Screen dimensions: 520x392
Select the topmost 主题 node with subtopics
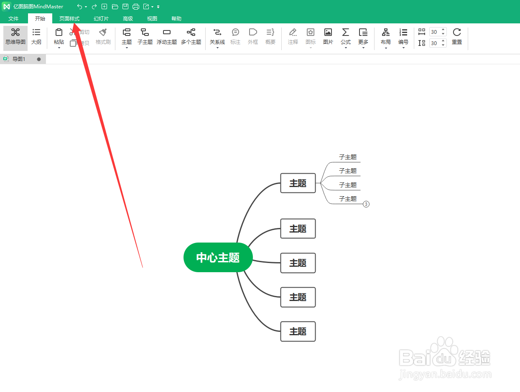tap(298, 183)
